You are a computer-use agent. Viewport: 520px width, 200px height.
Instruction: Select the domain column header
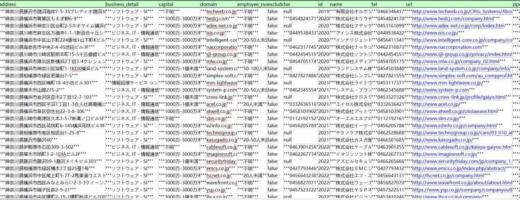[218, 4]
